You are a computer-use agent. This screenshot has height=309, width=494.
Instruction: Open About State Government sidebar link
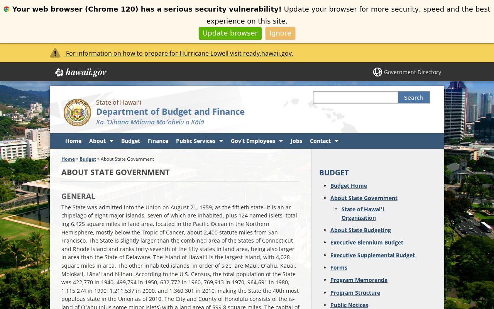coord(364,198)
